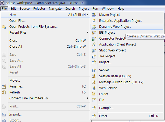Choose Example... from New submenu
Screen dimensions: 165x122
(127, 108)
